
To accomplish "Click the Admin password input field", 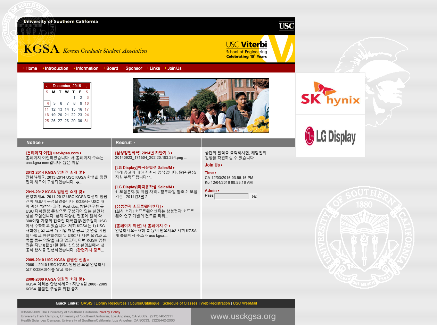I will click(x=232, y=196).
